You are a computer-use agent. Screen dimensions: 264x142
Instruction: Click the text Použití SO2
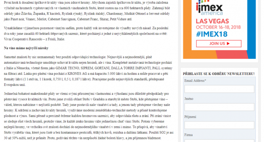(x=158, y=132)
